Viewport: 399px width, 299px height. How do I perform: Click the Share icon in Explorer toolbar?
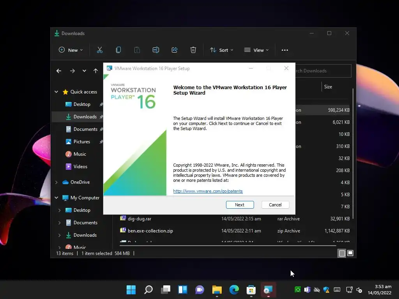[175, 50]
